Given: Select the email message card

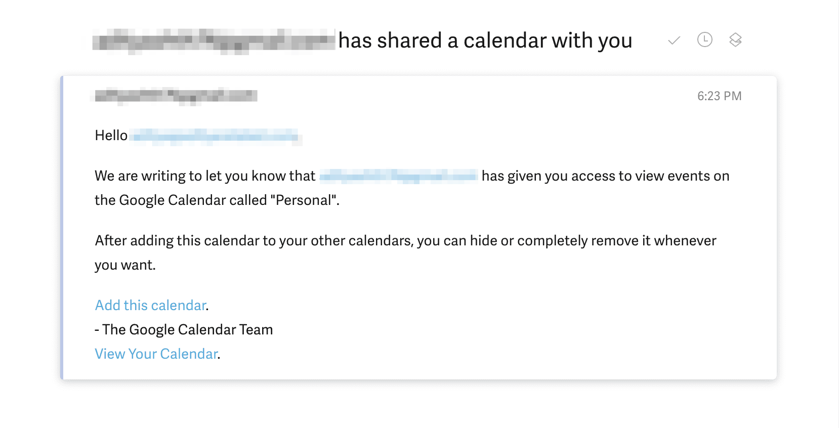Looking at the screenshot, I should coord(419,227).
